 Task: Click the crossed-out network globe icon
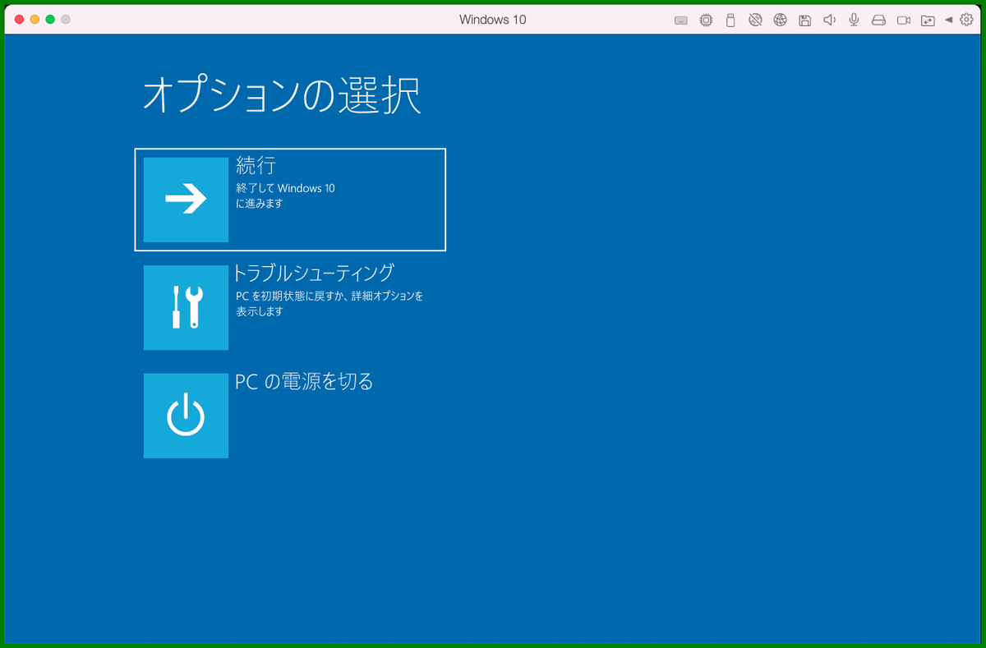[x=755, y=21]
